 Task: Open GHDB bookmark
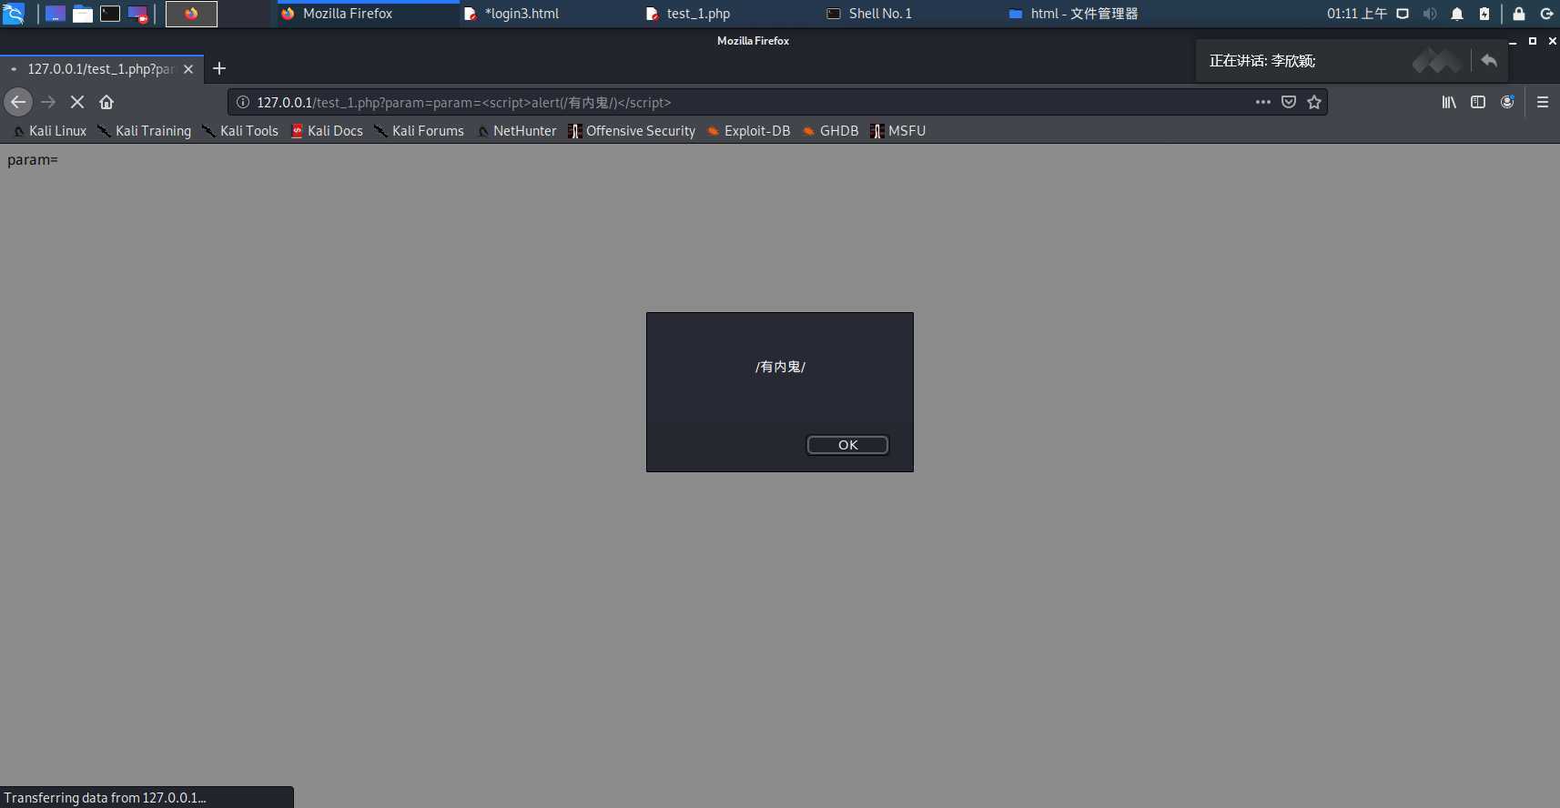830,131
